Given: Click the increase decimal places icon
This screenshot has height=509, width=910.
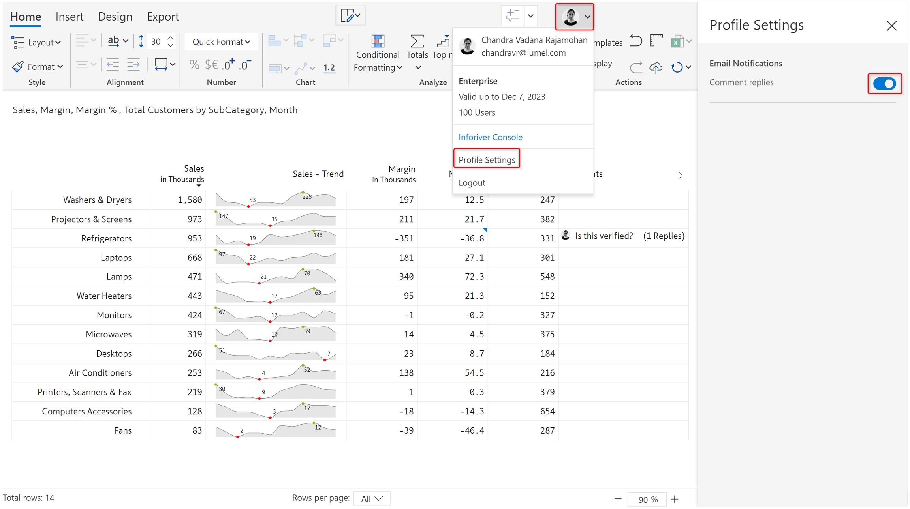Looking at the screenshot, I should click(228, 65).
